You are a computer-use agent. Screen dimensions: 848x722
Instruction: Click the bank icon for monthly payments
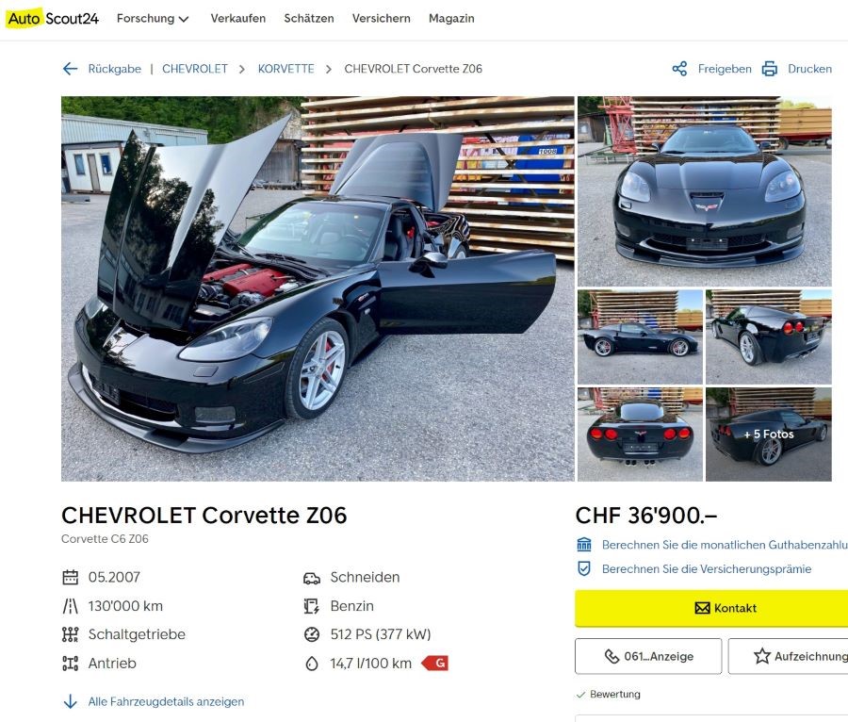tap(584, 545)
